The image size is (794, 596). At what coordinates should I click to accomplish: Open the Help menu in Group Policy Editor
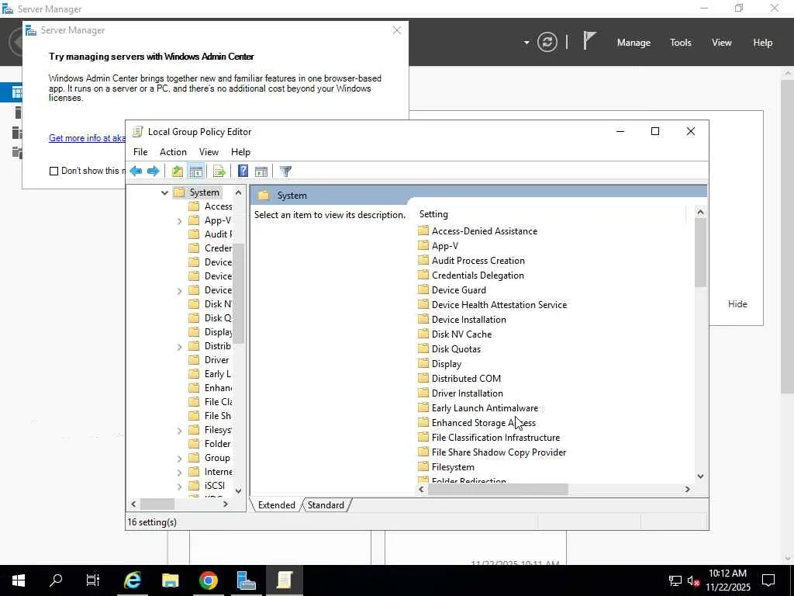[x=240, y=152]
